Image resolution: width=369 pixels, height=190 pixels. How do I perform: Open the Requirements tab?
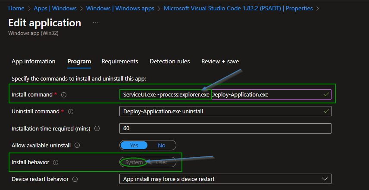pyautogui.click(x=119, y=61)
